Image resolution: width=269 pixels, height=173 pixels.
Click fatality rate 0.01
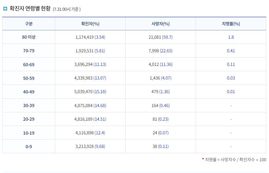click(231, 92)
